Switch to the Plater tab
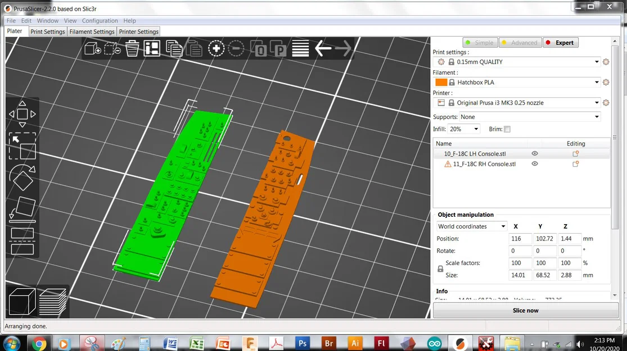This screenshot has width=627, height=351. pos(15,31)
